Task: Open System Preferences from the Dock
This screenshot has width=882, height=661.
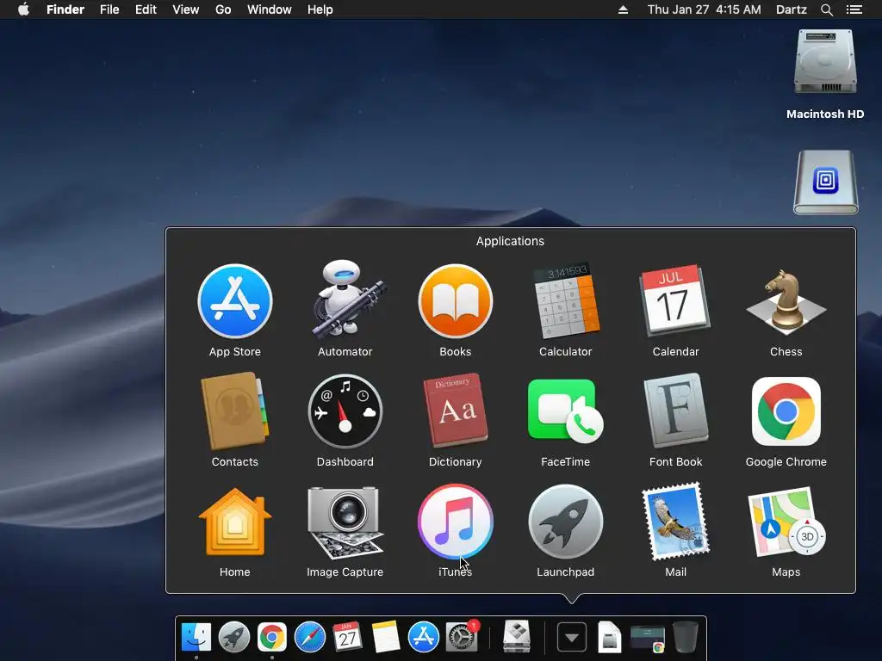Action: click(462, 638)
